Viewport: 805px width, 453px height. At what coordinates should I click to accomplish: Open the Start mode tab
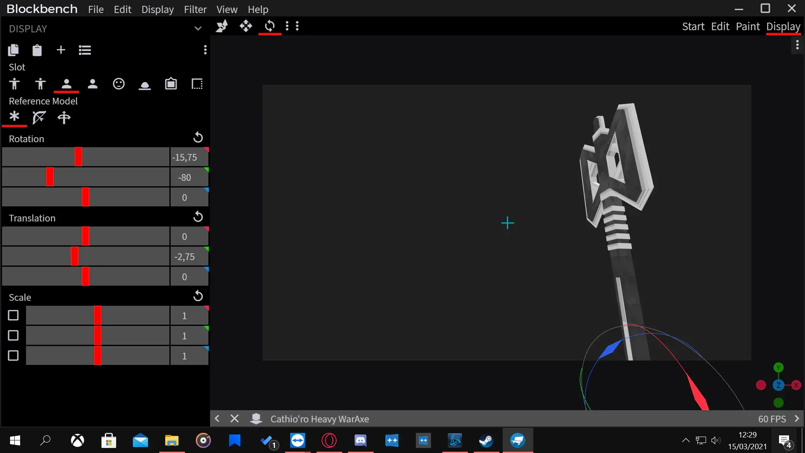[693, 26]
